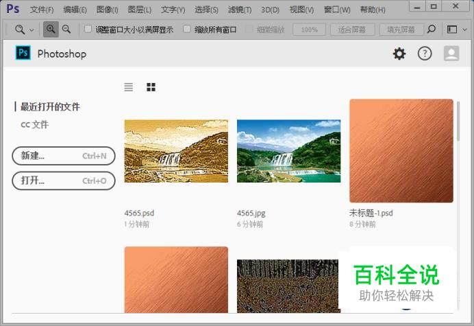Open the 文件(F) menu
This screenshot has height=326, width=474.
[42, 10]
